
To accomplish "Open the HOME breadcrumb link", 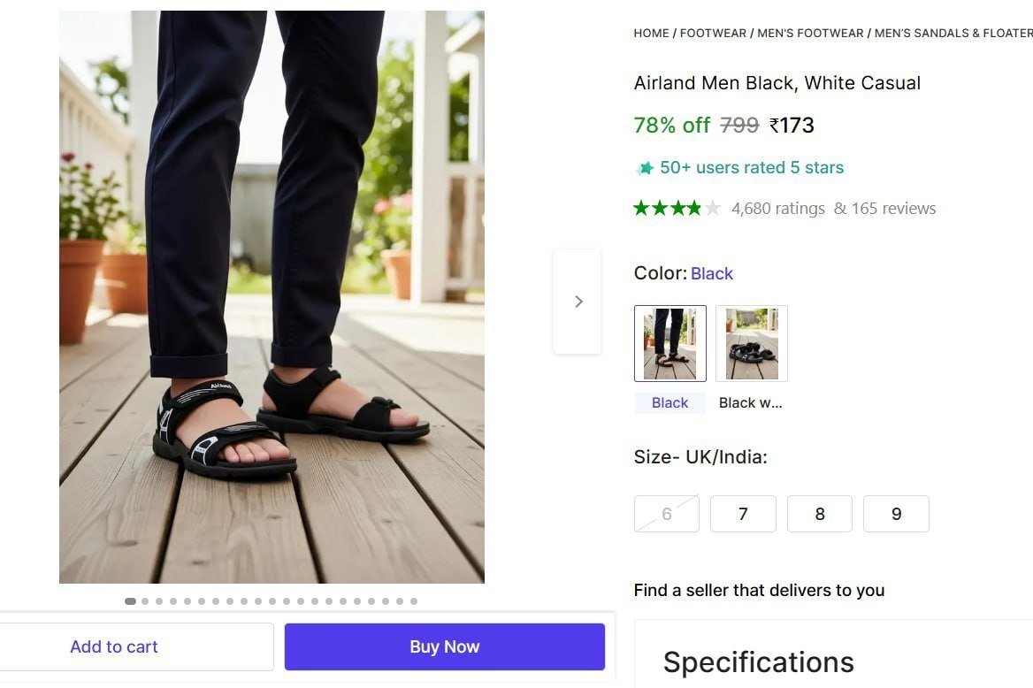I will pyautogui.click(x=651, y=33).
